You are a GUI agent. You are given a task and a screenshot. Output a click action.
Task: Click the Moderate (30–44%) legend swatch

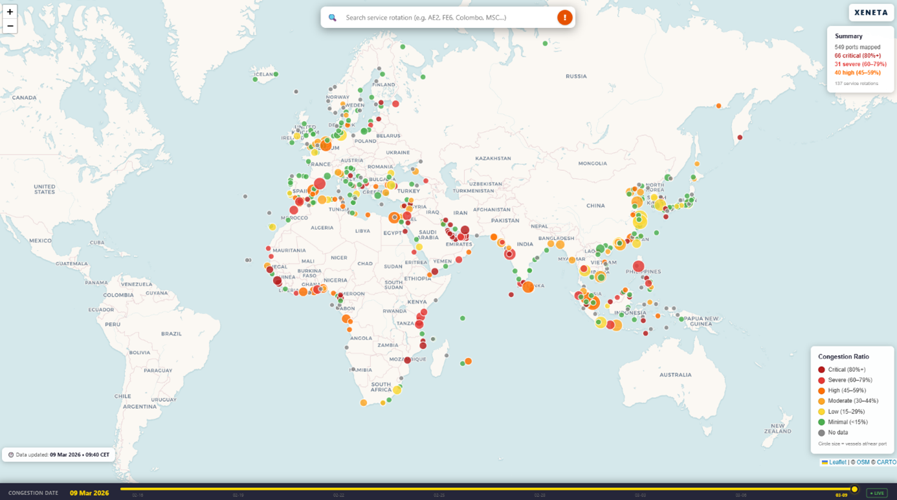pyautogui.click(x=821, y=401)
